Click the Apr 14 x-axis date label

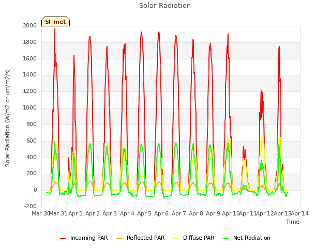point(300,213)
